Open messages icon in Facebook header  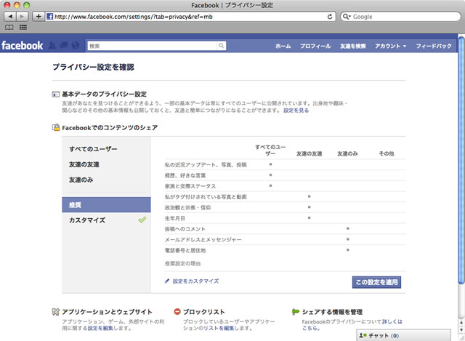tap(64, 45)
